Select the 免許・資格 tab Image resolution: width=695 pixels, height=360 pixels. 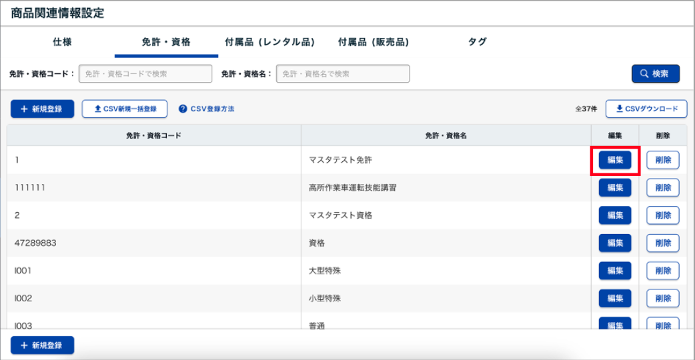(x=166, y=42)
